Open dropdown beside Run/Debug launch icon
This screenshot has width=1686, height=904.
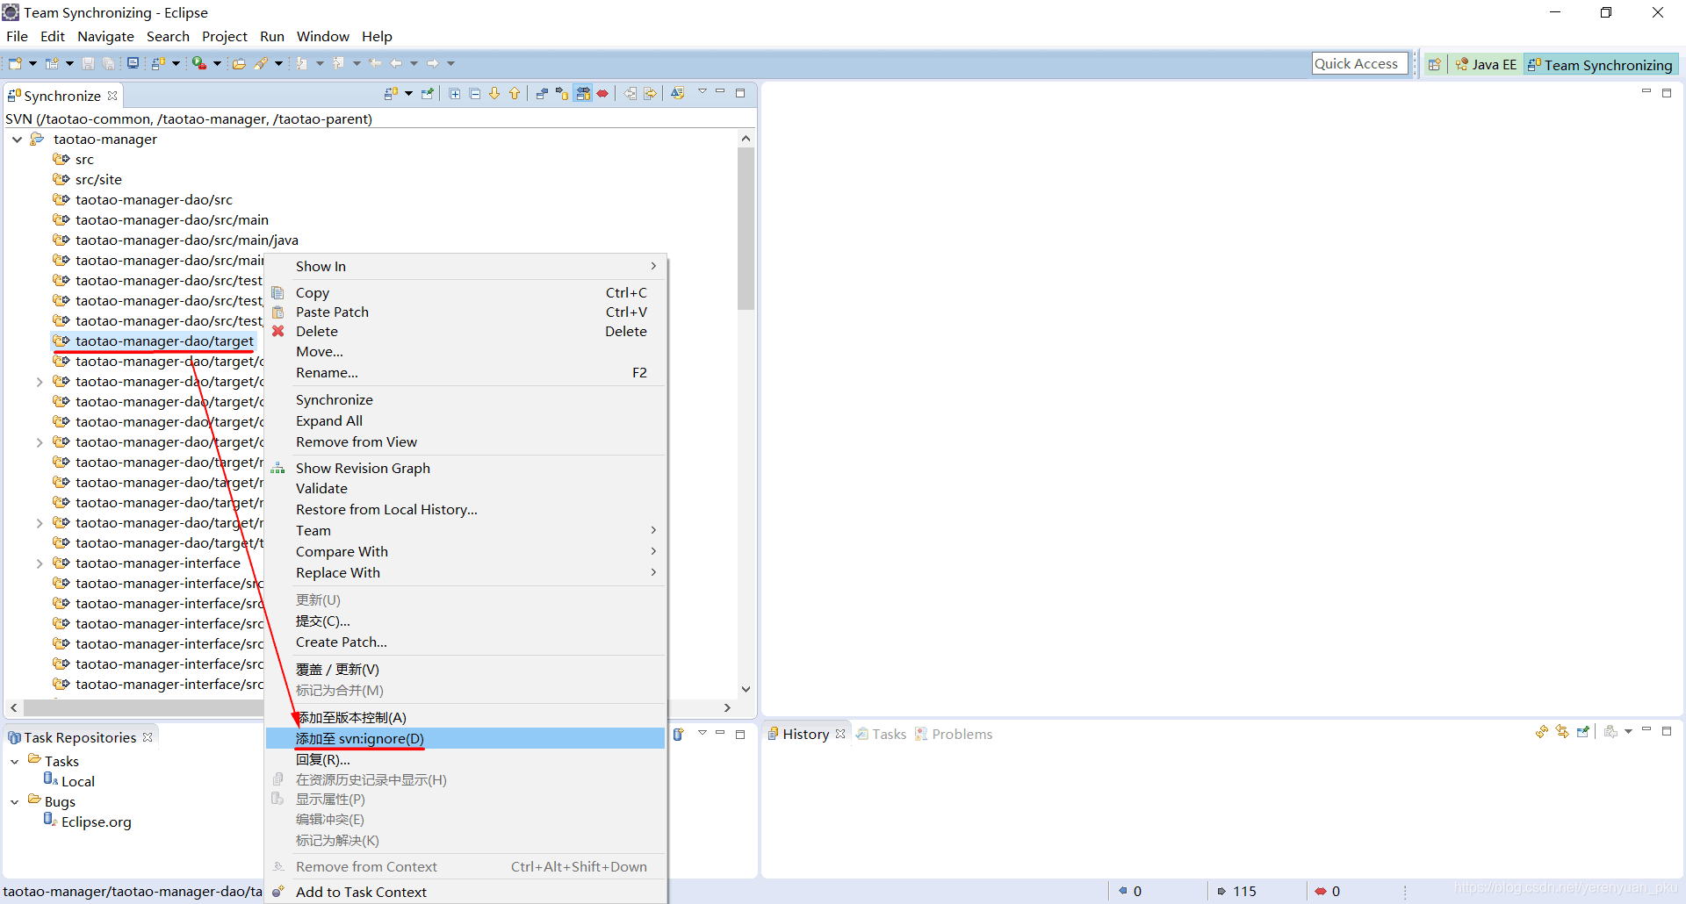[x=217, y=63]
